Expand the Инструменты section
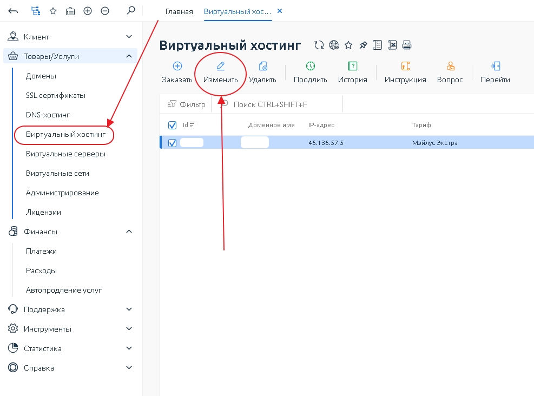 129,328
